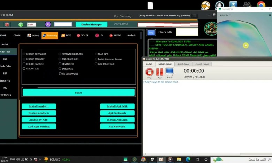The height and width of the screenshot is (163, 272).
Task: Click the red circular icon in toolbar
Action: (x=7, y=24)
